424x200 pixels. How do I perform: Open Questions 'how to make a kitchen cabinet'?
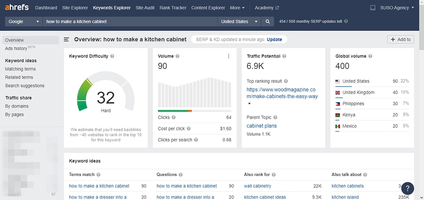point(187,186)
